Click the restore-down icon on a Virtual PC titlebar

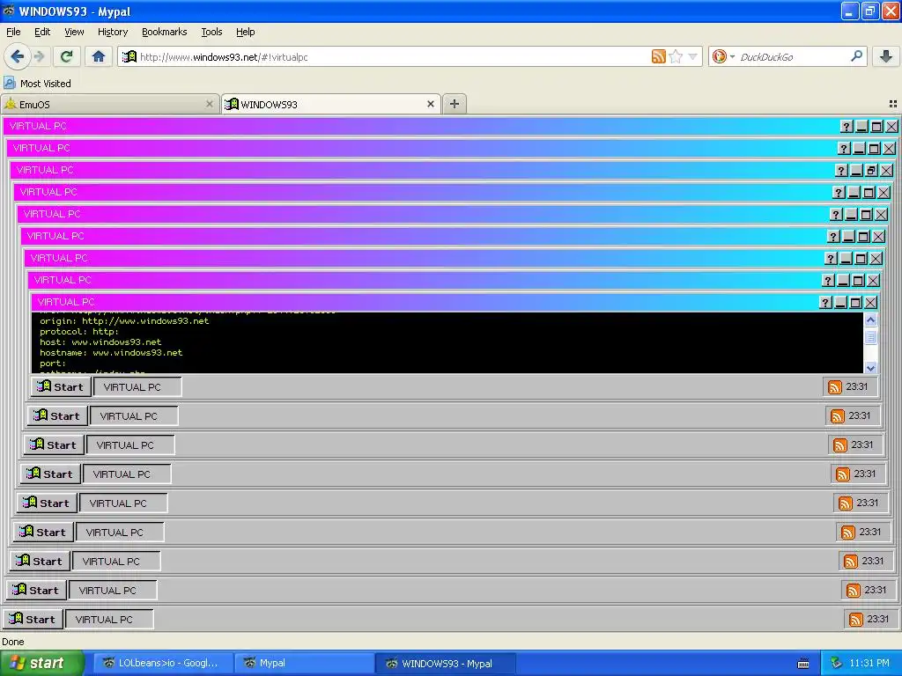[x=871, y=170]
